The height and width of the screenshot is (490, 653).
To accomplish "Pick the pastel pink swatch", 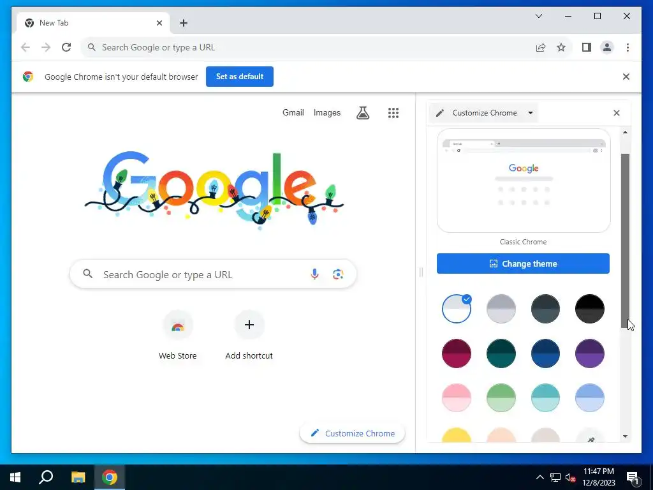I will click(x=457, y=397).
